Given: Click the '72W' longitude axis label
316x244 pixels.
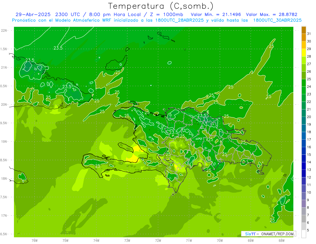Looking at the screenshot, I should 158,240.
